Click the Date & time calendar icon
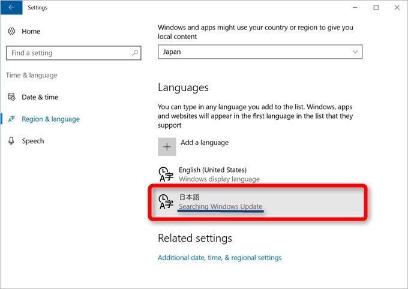The height and width of the screenshot is (289, 408). 11,97
